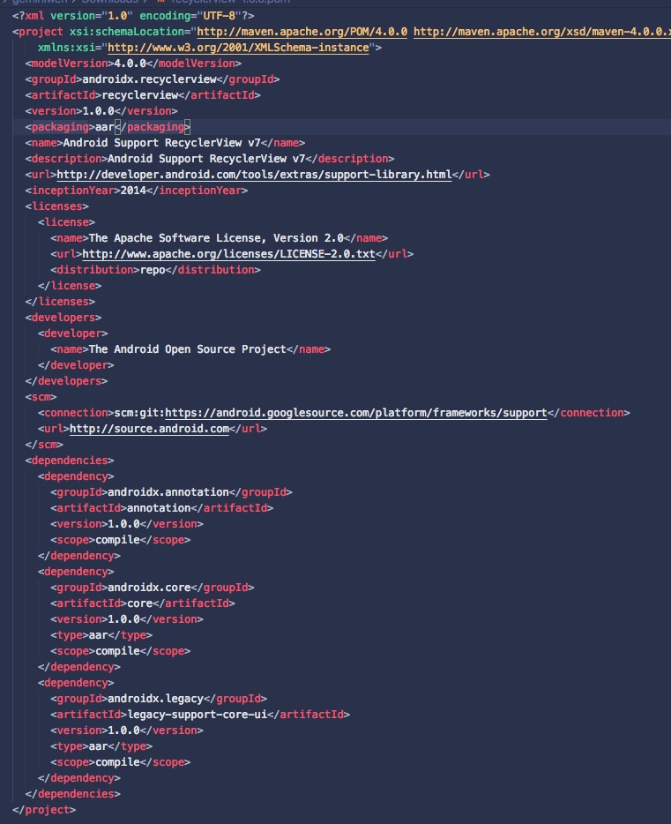Click the opening dependencies tag
The width and height of the screenshot is (671, 824).
(x=70, y=461)
